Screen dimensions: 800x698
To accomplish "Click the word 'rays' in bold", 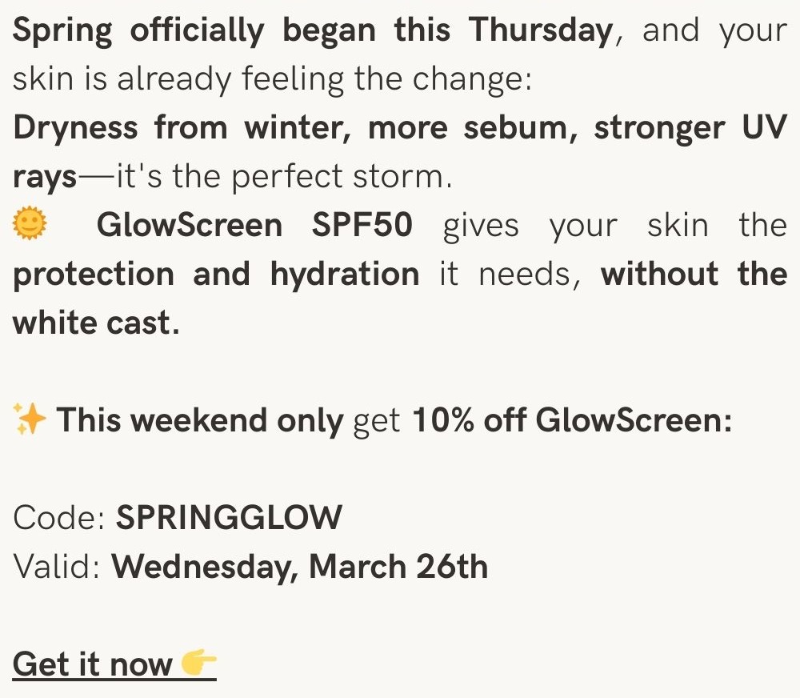I will 45,178.
